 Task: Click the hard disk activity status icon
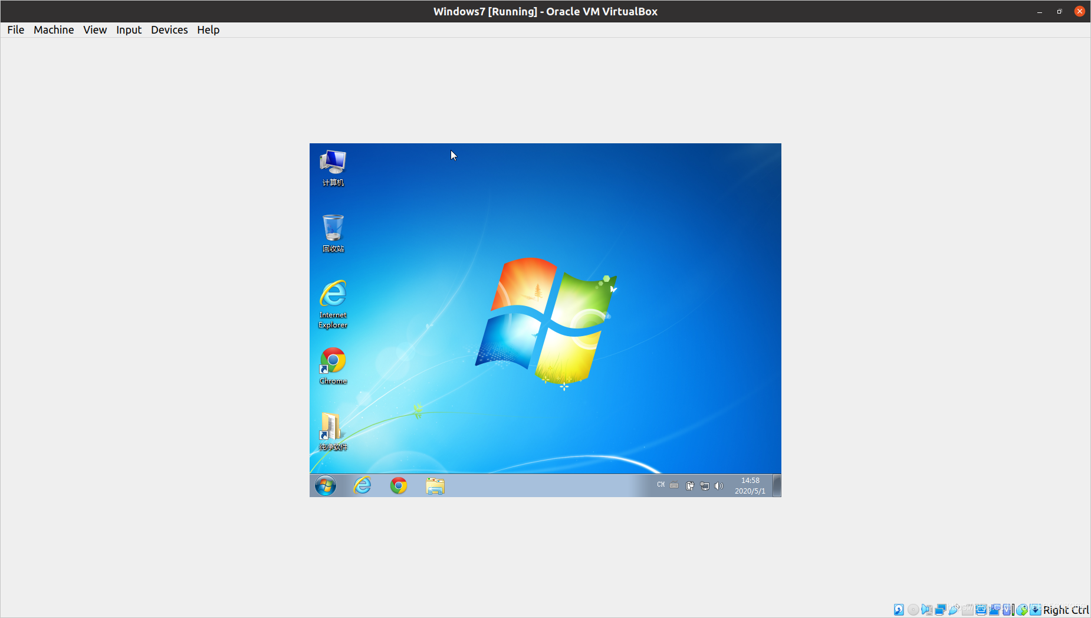point(899,610)
